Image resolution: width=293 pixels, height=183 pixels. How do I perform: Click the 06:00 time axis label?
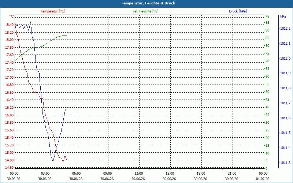coord(76,173)
